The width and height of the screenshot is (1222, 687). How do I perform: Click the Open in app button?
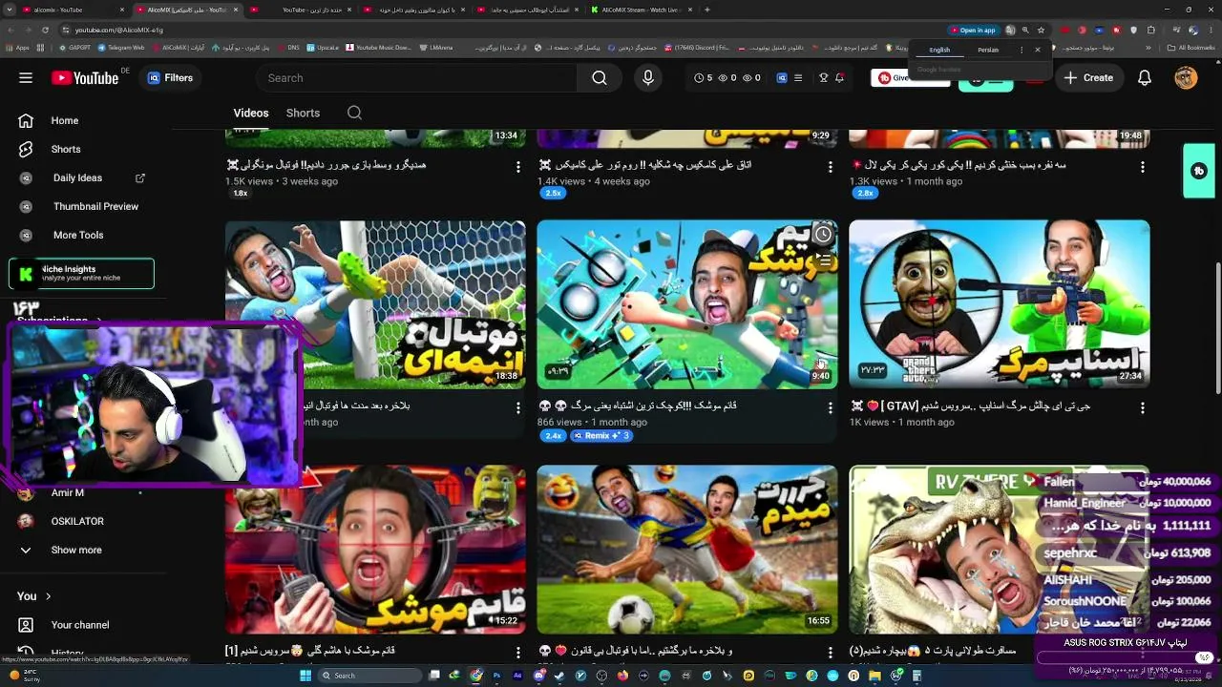972,30
